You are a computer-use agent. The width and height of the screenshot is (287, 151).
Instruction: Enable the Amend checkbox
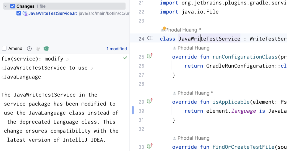coord(4,48)
